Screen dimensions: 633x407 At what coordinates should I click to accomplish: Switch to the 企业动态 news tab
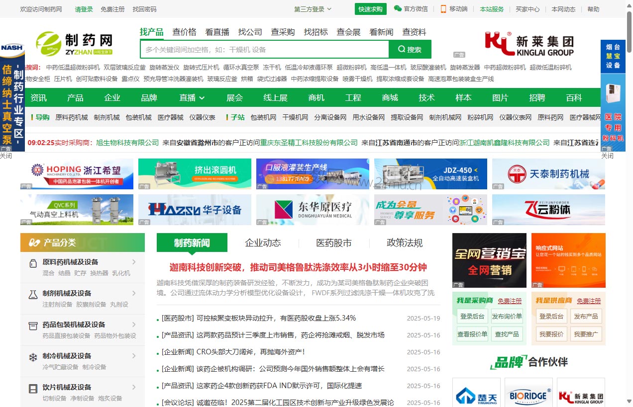263,243
